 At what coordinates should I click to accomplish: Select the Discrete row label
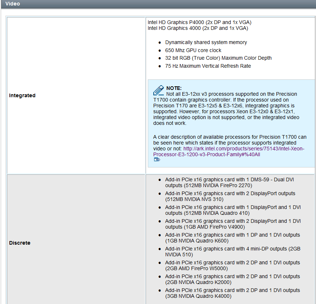coord(20,243)
